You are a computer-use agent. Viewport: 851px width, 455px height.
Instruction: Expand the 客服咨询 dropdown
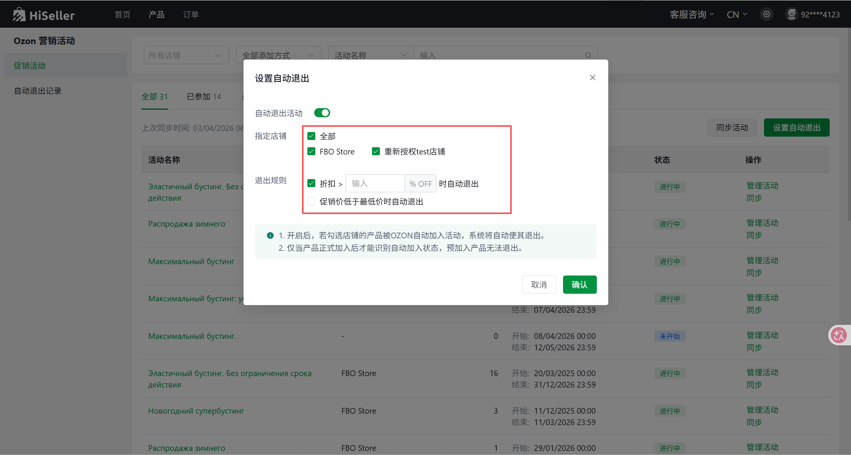[x=691, y=14]
